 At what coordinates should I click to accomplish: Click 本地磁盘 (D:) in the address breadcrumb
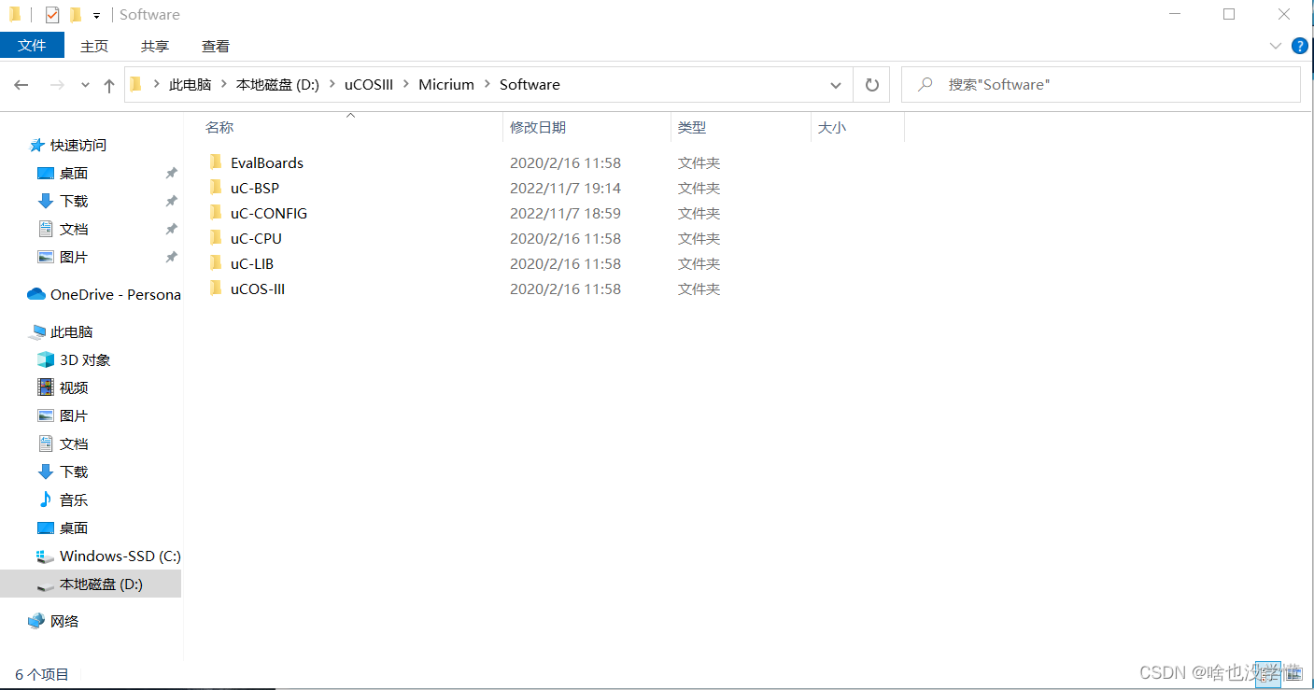[x=277, y=84]
